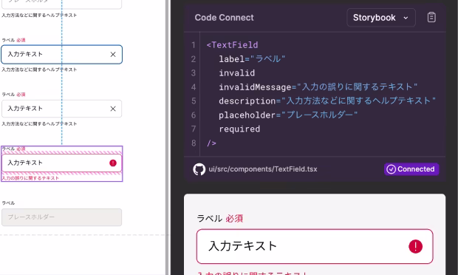Click the focused blue-bordered text field

point(61,55)
